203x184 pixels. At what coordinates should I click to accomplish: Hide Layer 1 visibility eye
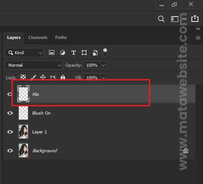10,132
